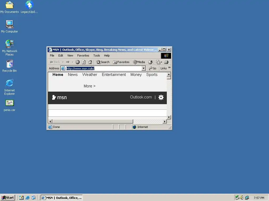Screen dimensions: 269x201
Task: Open the Favorites pane from the toolbar
Action: click(121, 62)
